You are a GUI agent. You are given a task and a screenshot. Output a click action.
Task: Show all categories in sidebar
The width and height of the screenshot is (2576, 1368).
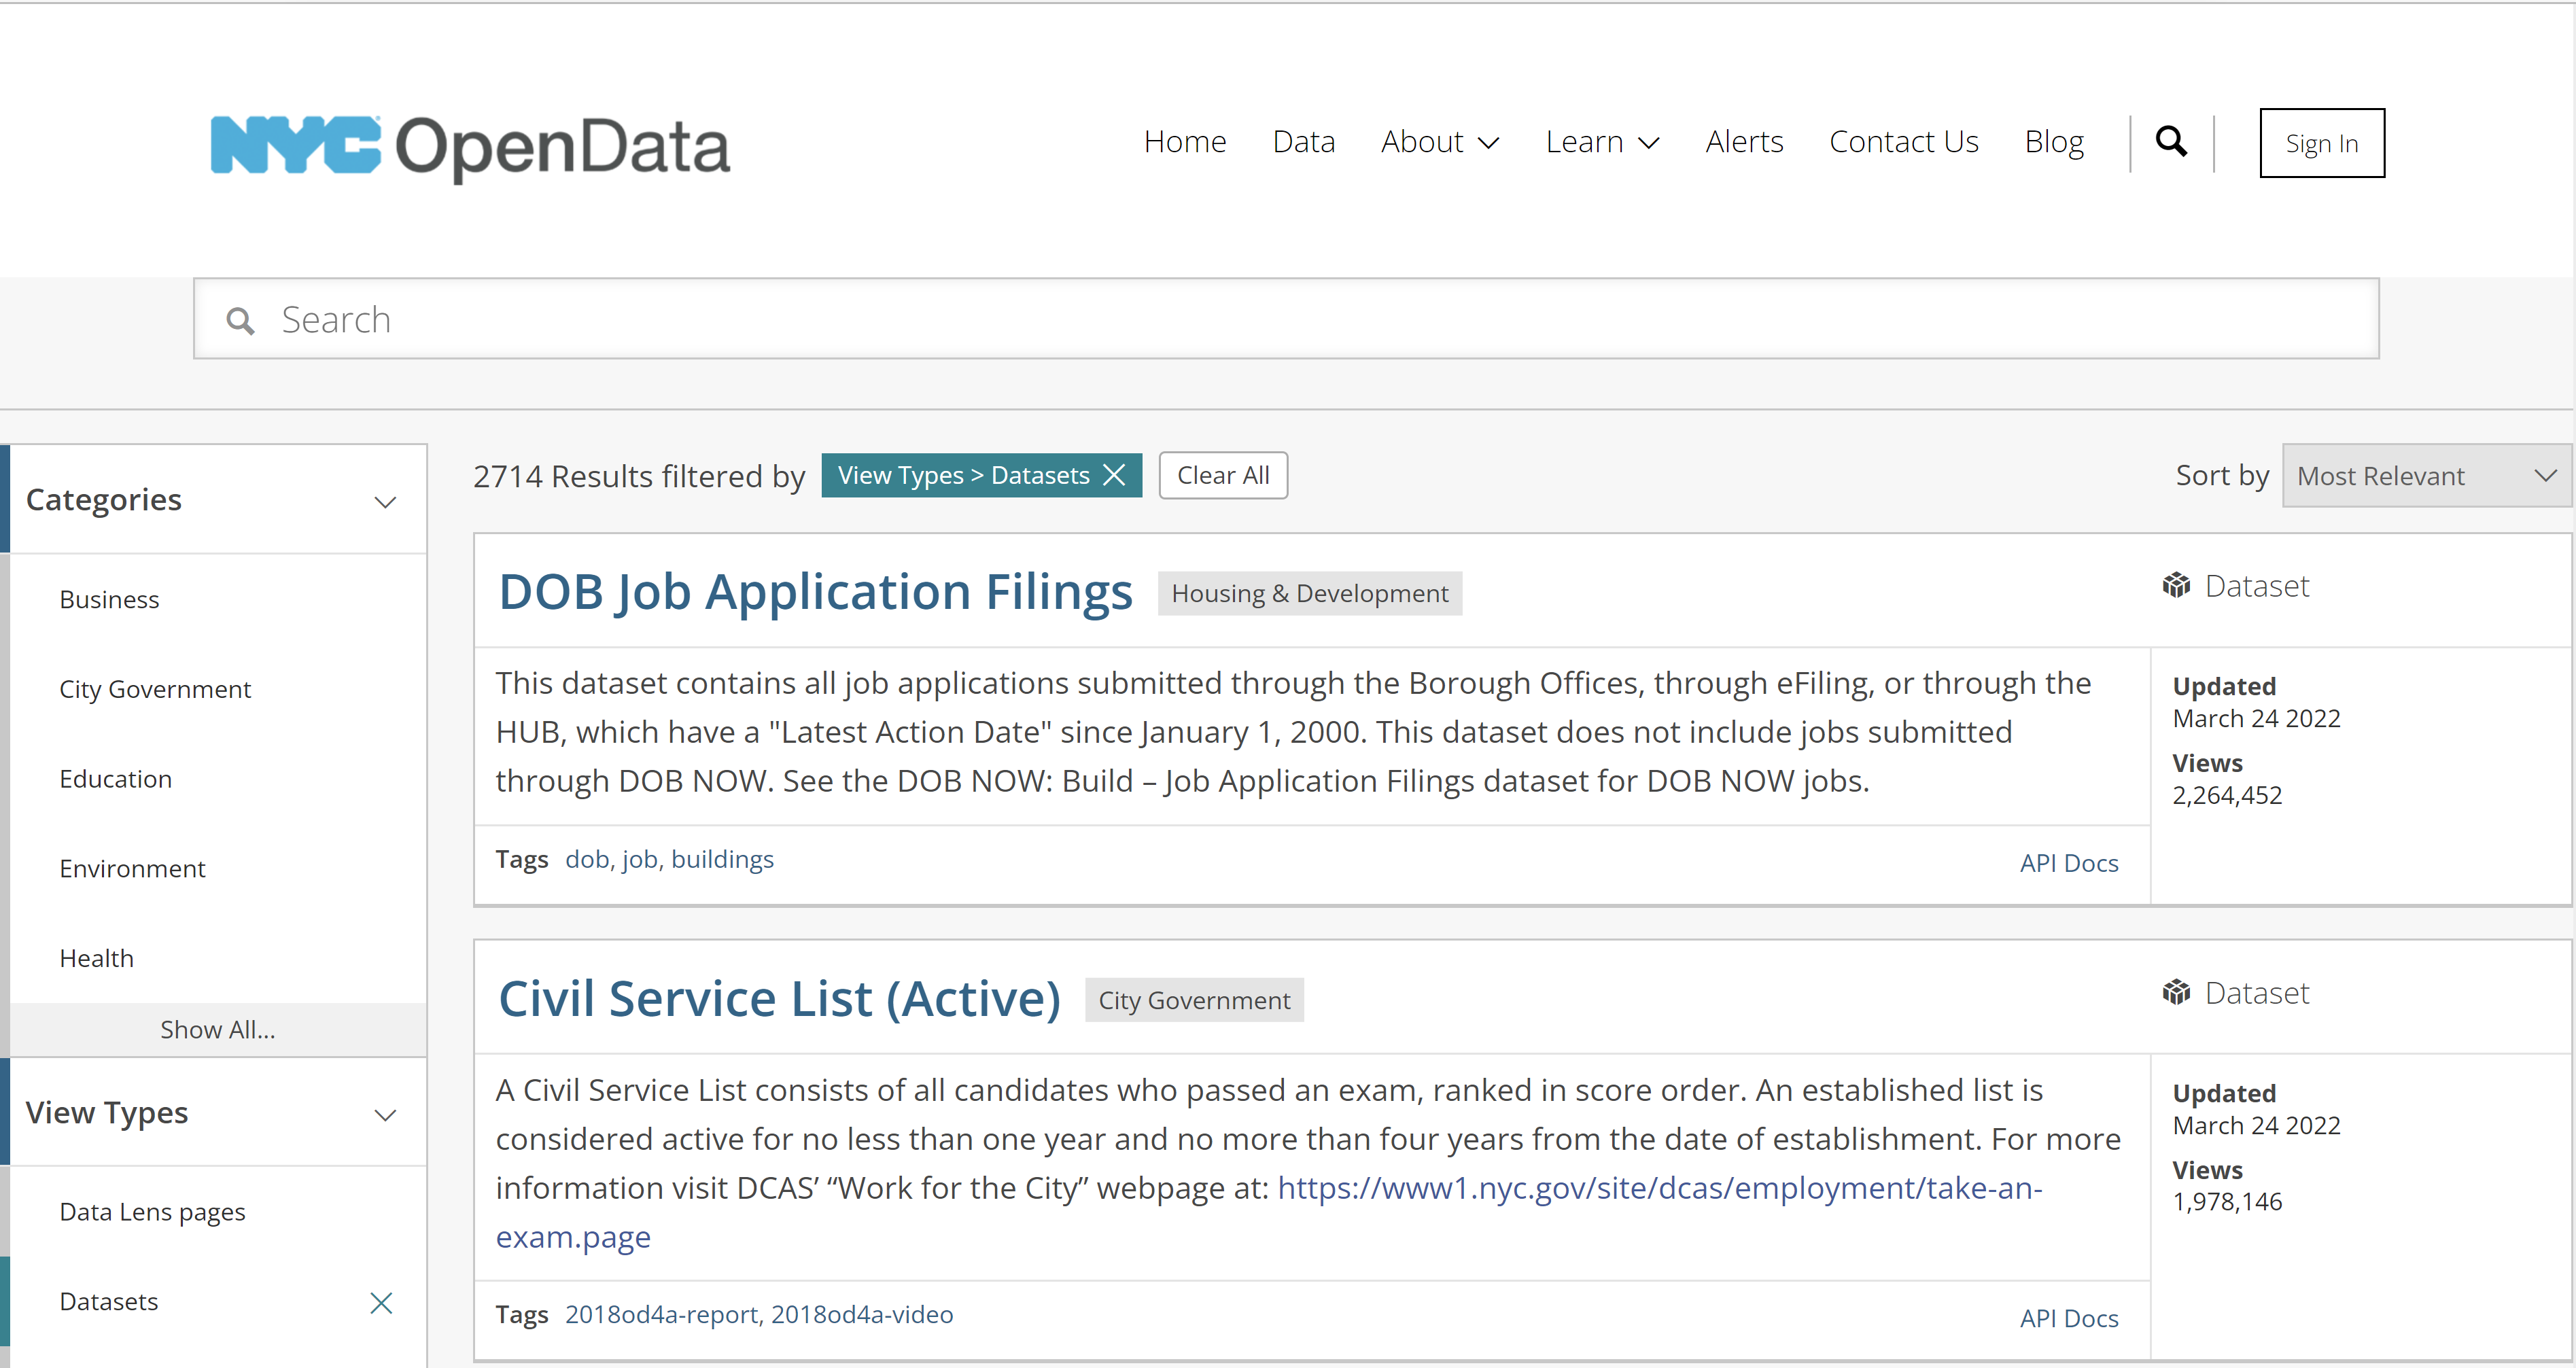click(217, 1029)
